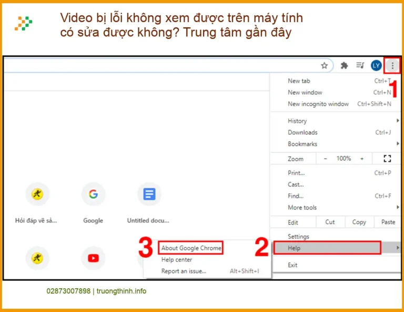The height and width of the screenshot is (312, 404).
Task: Click Copy in the Edit row
Action: (359, 222)
